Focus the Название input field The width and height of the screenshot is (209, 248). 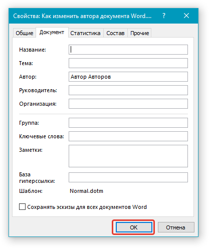[x=128, y=50]
